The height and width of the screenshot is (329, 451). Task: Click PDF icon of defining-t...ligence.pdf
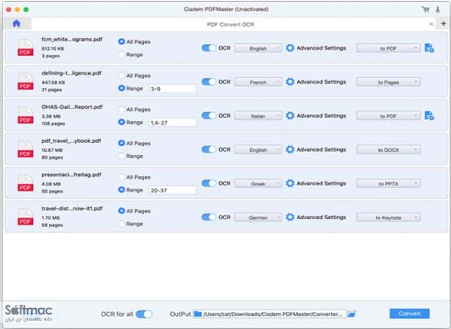point(26,82)
